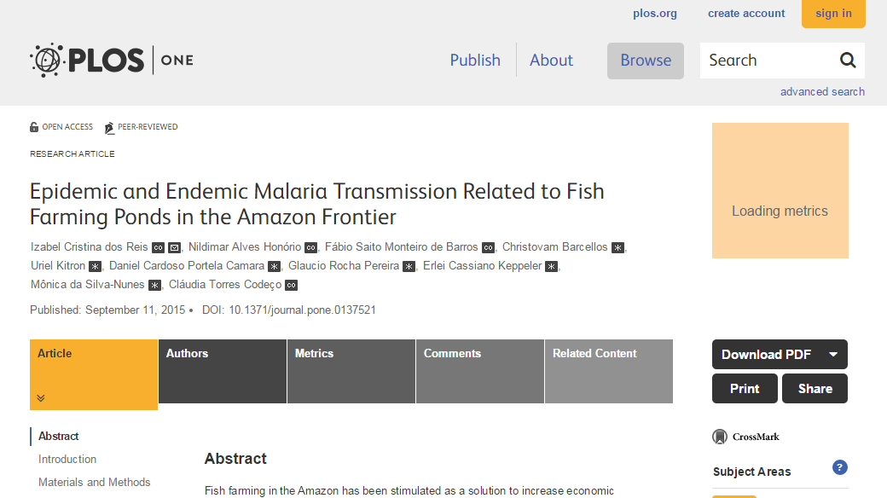Expand the Article tab chevron
Image resolution: width=887 pixels, height=498 pixels.
click(x=41, y=397)
